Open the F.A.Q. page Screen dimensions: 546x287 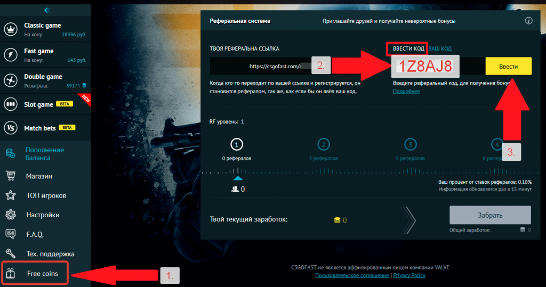click(35, 234)
